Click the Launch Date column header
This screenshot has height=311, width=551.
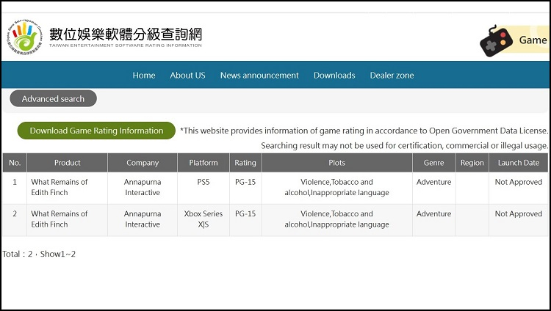coord(518,163)
